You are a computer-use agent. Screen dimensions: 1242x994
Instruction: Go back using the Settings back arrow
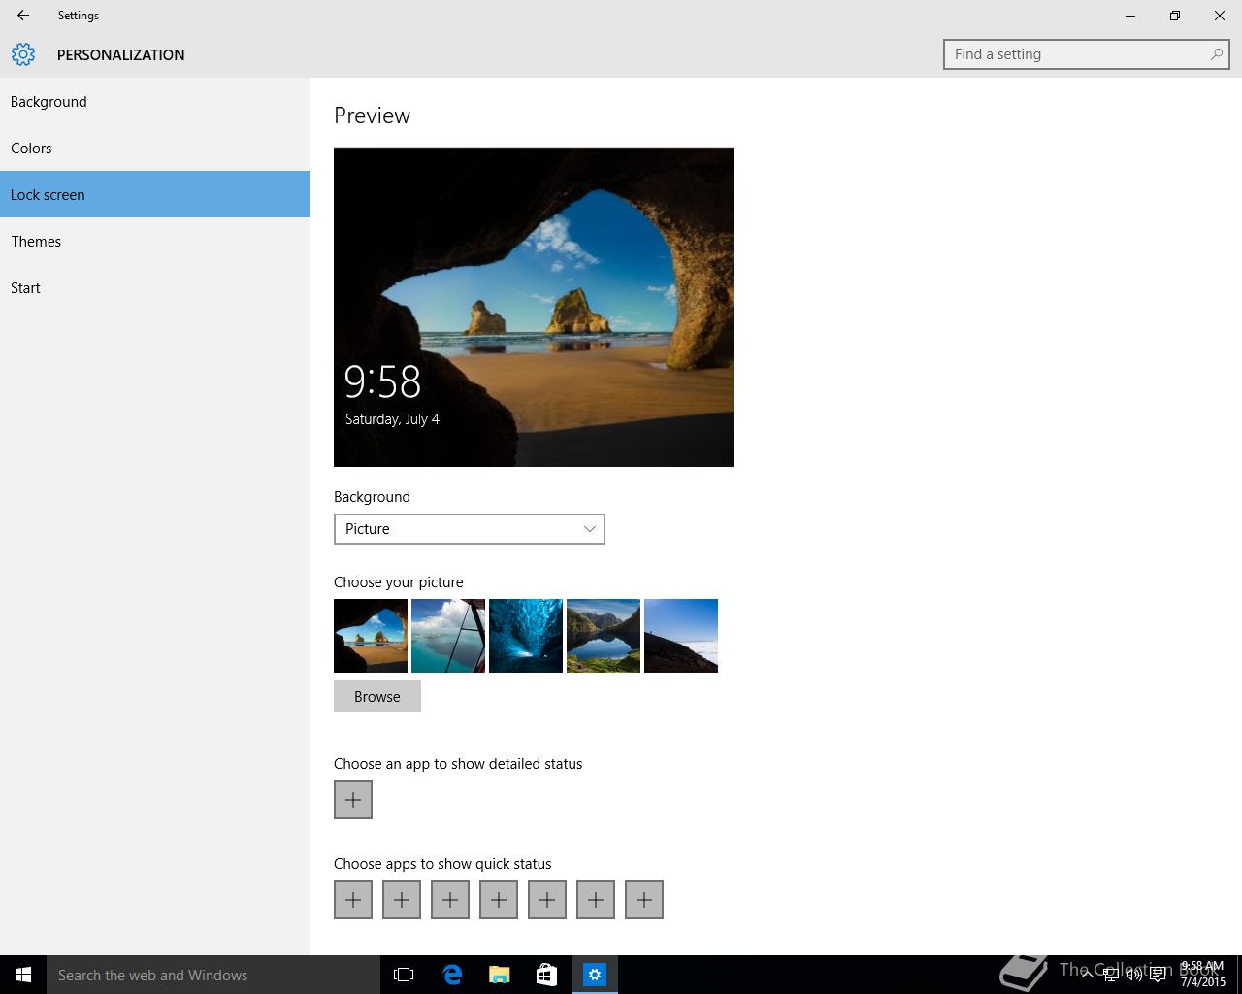click(x=23, y=16)
